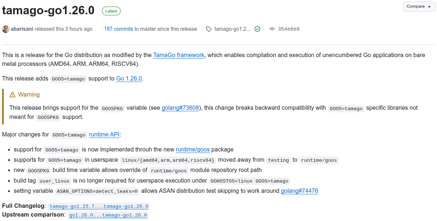Viewport: 437px width, 221px height.
Task: Open the Compare dropdown
Action: 419,7
